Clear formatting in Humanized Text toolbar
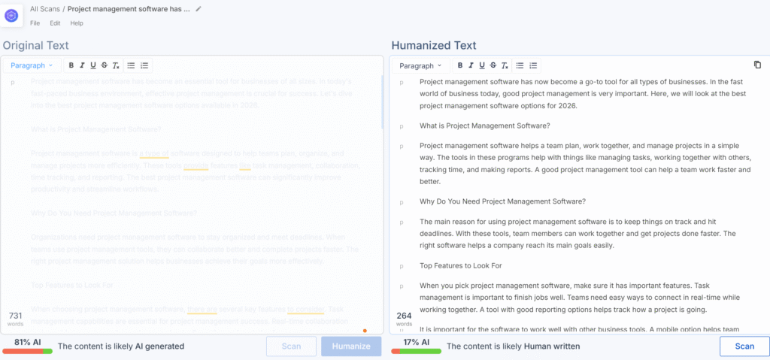This screenshot has height=360, width=770. point(505,65)
